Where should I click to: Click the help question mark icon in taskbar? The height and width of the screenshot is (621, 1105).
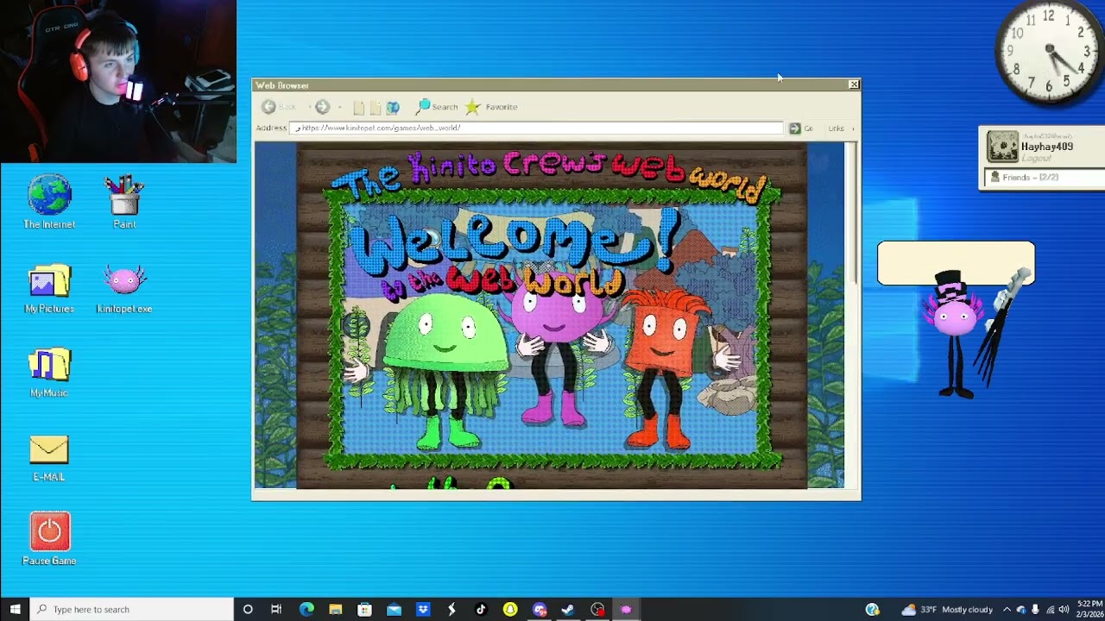click(x=873, y=610)
